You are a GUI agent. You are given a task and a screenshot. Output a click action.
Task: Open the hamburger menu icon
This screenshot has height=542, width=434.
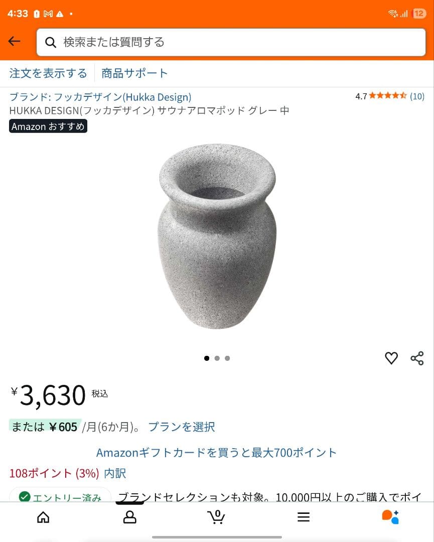pyautogui.click(x=304, y=517)
